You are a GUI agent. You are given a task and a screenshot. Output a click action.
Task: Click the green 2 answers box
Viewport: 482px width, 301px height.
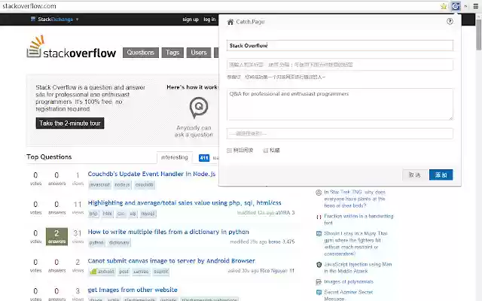coord(56,236)
